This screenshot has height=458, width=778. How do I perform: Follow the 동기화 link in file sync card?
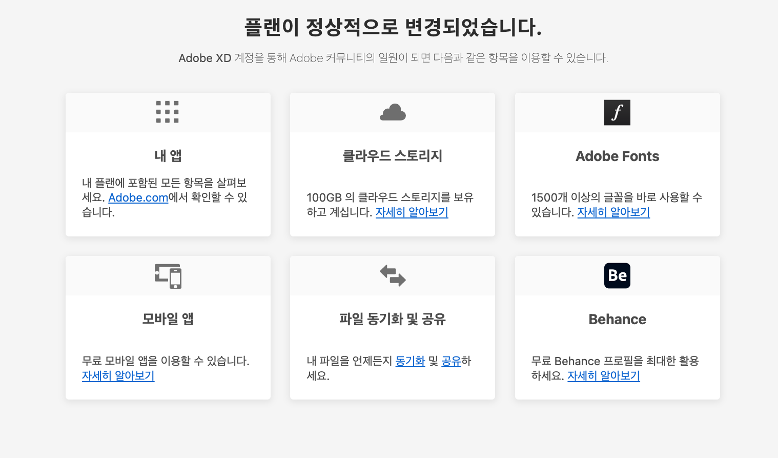coord(410,361)
